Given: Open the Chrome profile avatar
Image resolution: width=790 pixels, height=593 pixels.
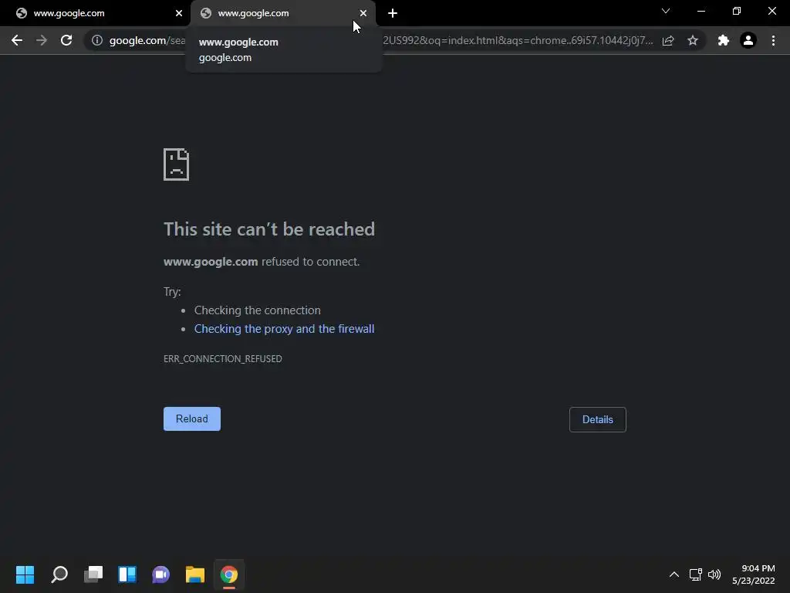Looking at the screenshot, I should pos(748,40).
